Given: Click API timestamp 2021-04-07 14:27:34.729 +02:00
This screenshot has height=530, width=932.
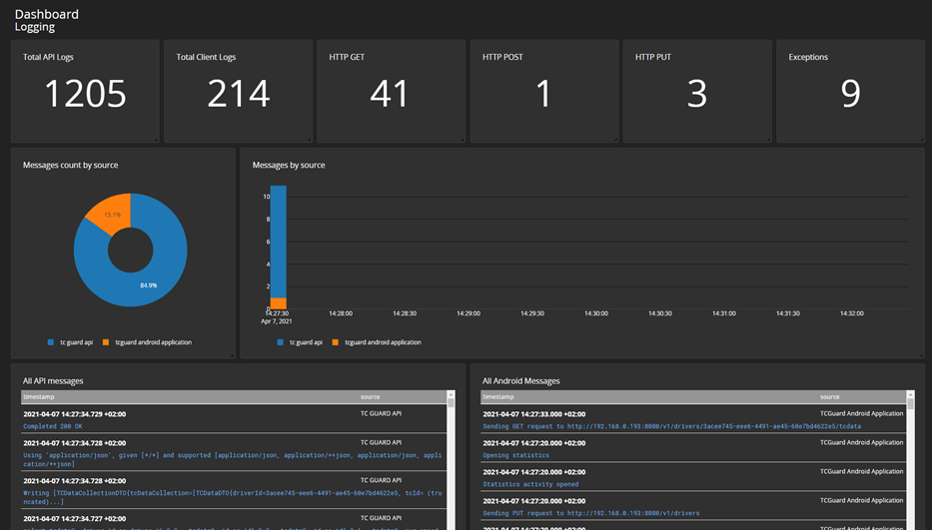Looking at the screenshot, I should [74, 414].
